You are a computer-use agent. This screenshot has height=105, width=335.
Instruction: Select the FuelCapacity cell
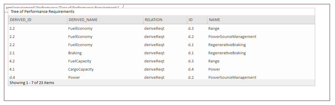coord(80,61)
